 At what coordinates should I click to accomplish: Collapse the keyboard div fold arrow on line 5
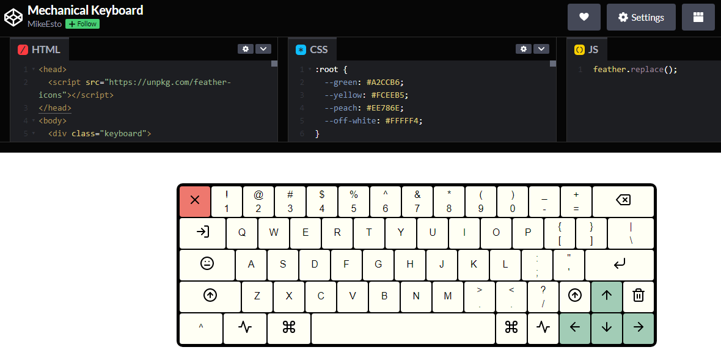[33, 134]
